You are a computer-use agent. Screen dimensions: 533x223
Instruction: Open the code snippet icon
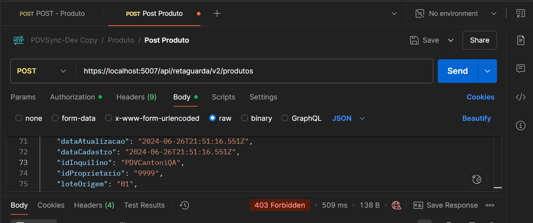click(x=521, y=97)
